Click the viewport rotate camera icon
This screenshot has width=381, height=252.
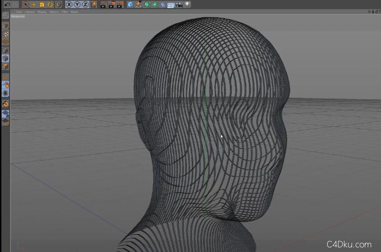[376, 12]
